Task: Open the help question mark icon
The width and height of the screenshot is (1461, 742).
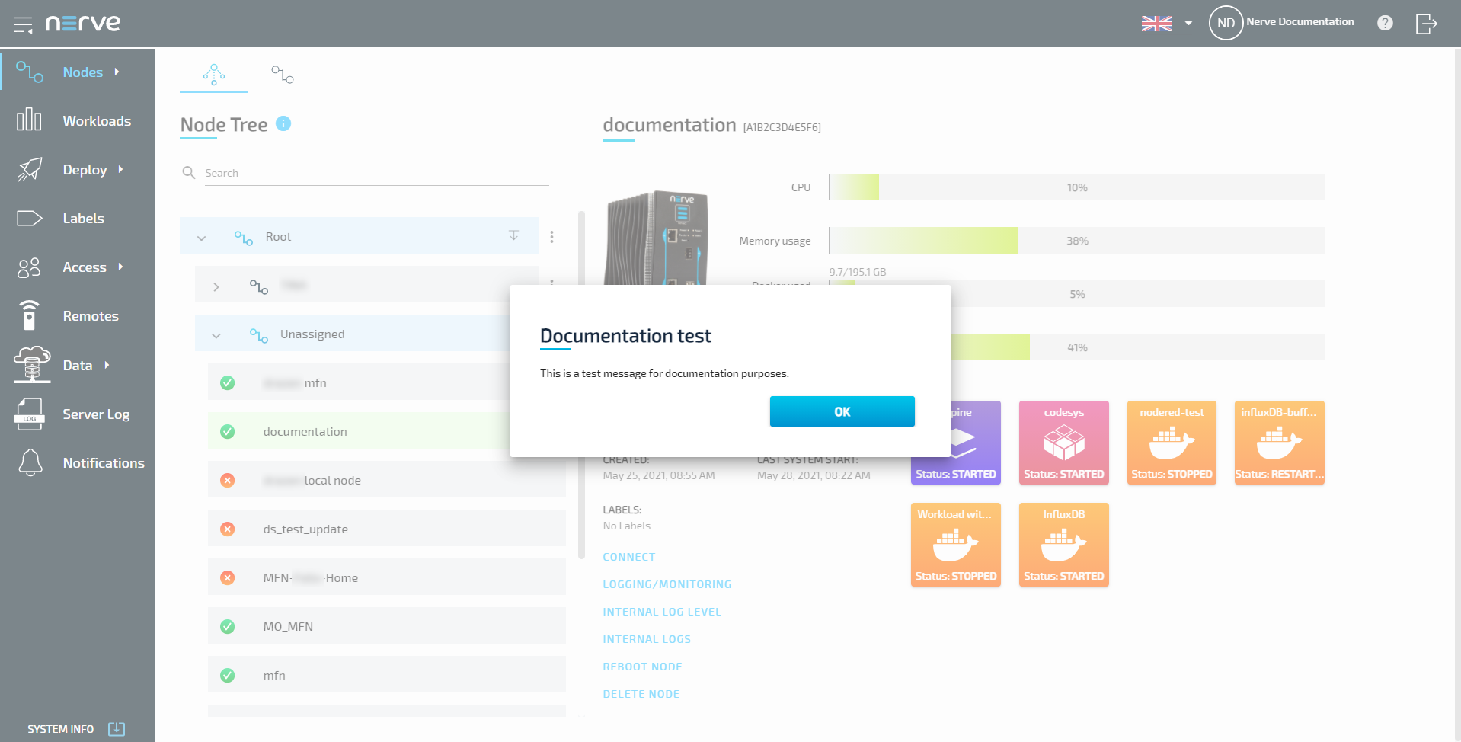Action: (x=1385, y=23)
